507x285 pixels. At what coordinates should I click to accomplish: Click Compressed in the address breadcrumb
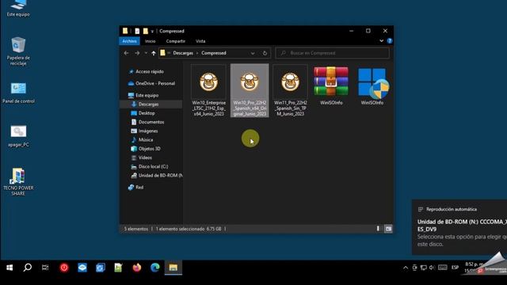(x=213, y=53)
